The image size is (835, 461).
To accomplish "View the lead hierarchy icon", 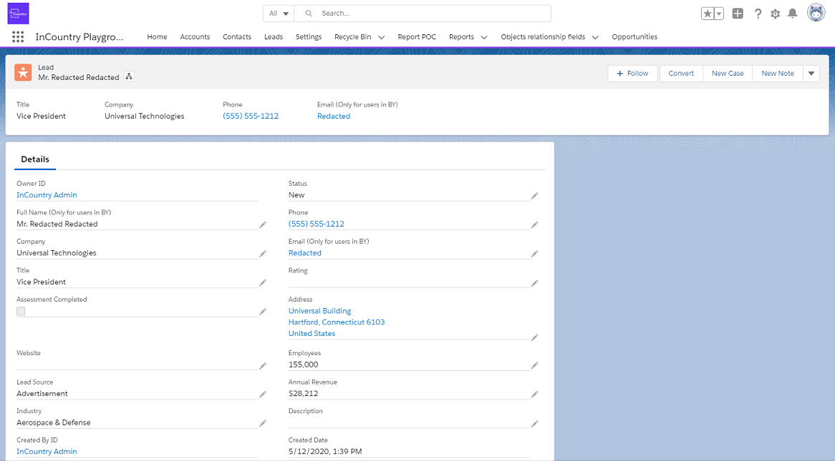I will pyautogui.click(x=129, y=77).
